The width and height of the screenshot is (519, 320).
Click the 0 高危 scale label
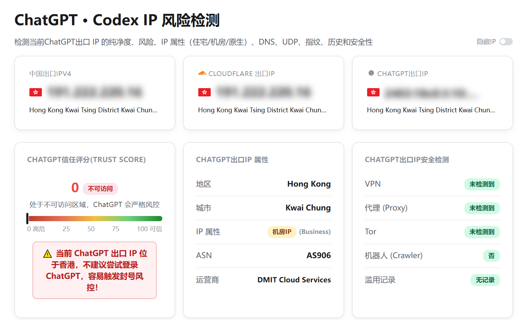(x=36, y=229)
